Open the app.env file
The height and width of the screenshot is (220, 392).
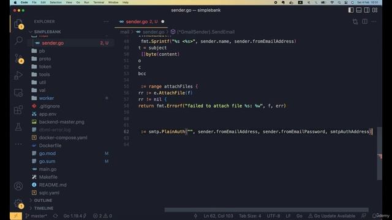coord(48,114)
